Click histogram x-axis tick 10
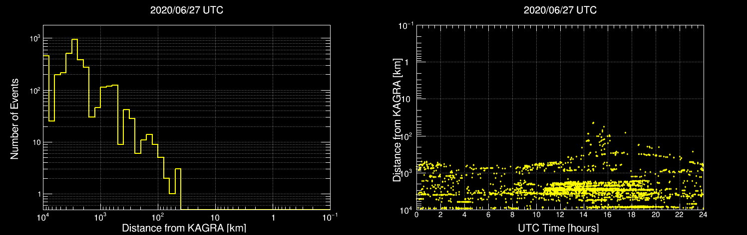Viewport: 747px width, 235px height. pyautogui.click(x=216, y=218)
